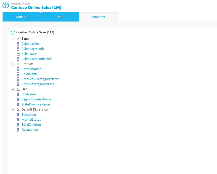Viewport: 217px width, 174px height.
Task: Collapse the Product dimension node
Action: pos(13,64)
